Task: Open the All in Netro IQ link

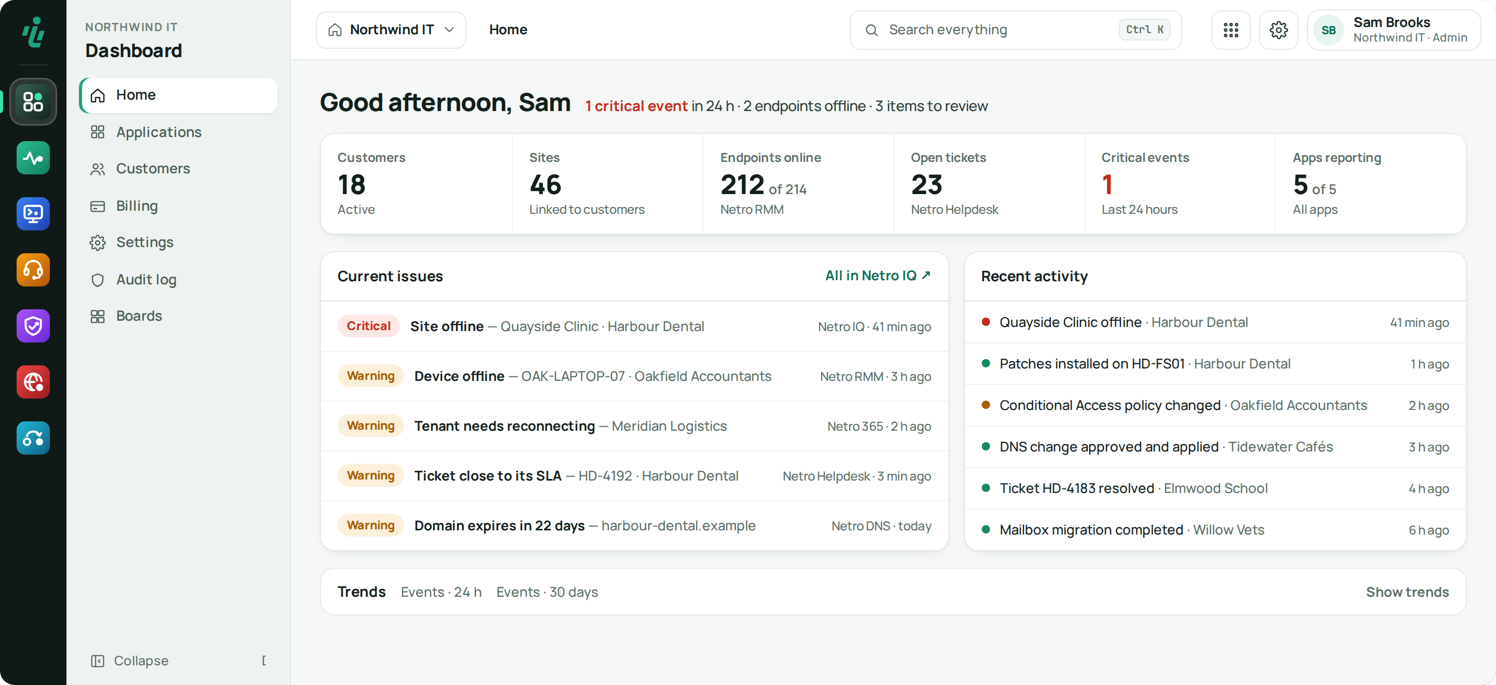Action: coord(878,276)
